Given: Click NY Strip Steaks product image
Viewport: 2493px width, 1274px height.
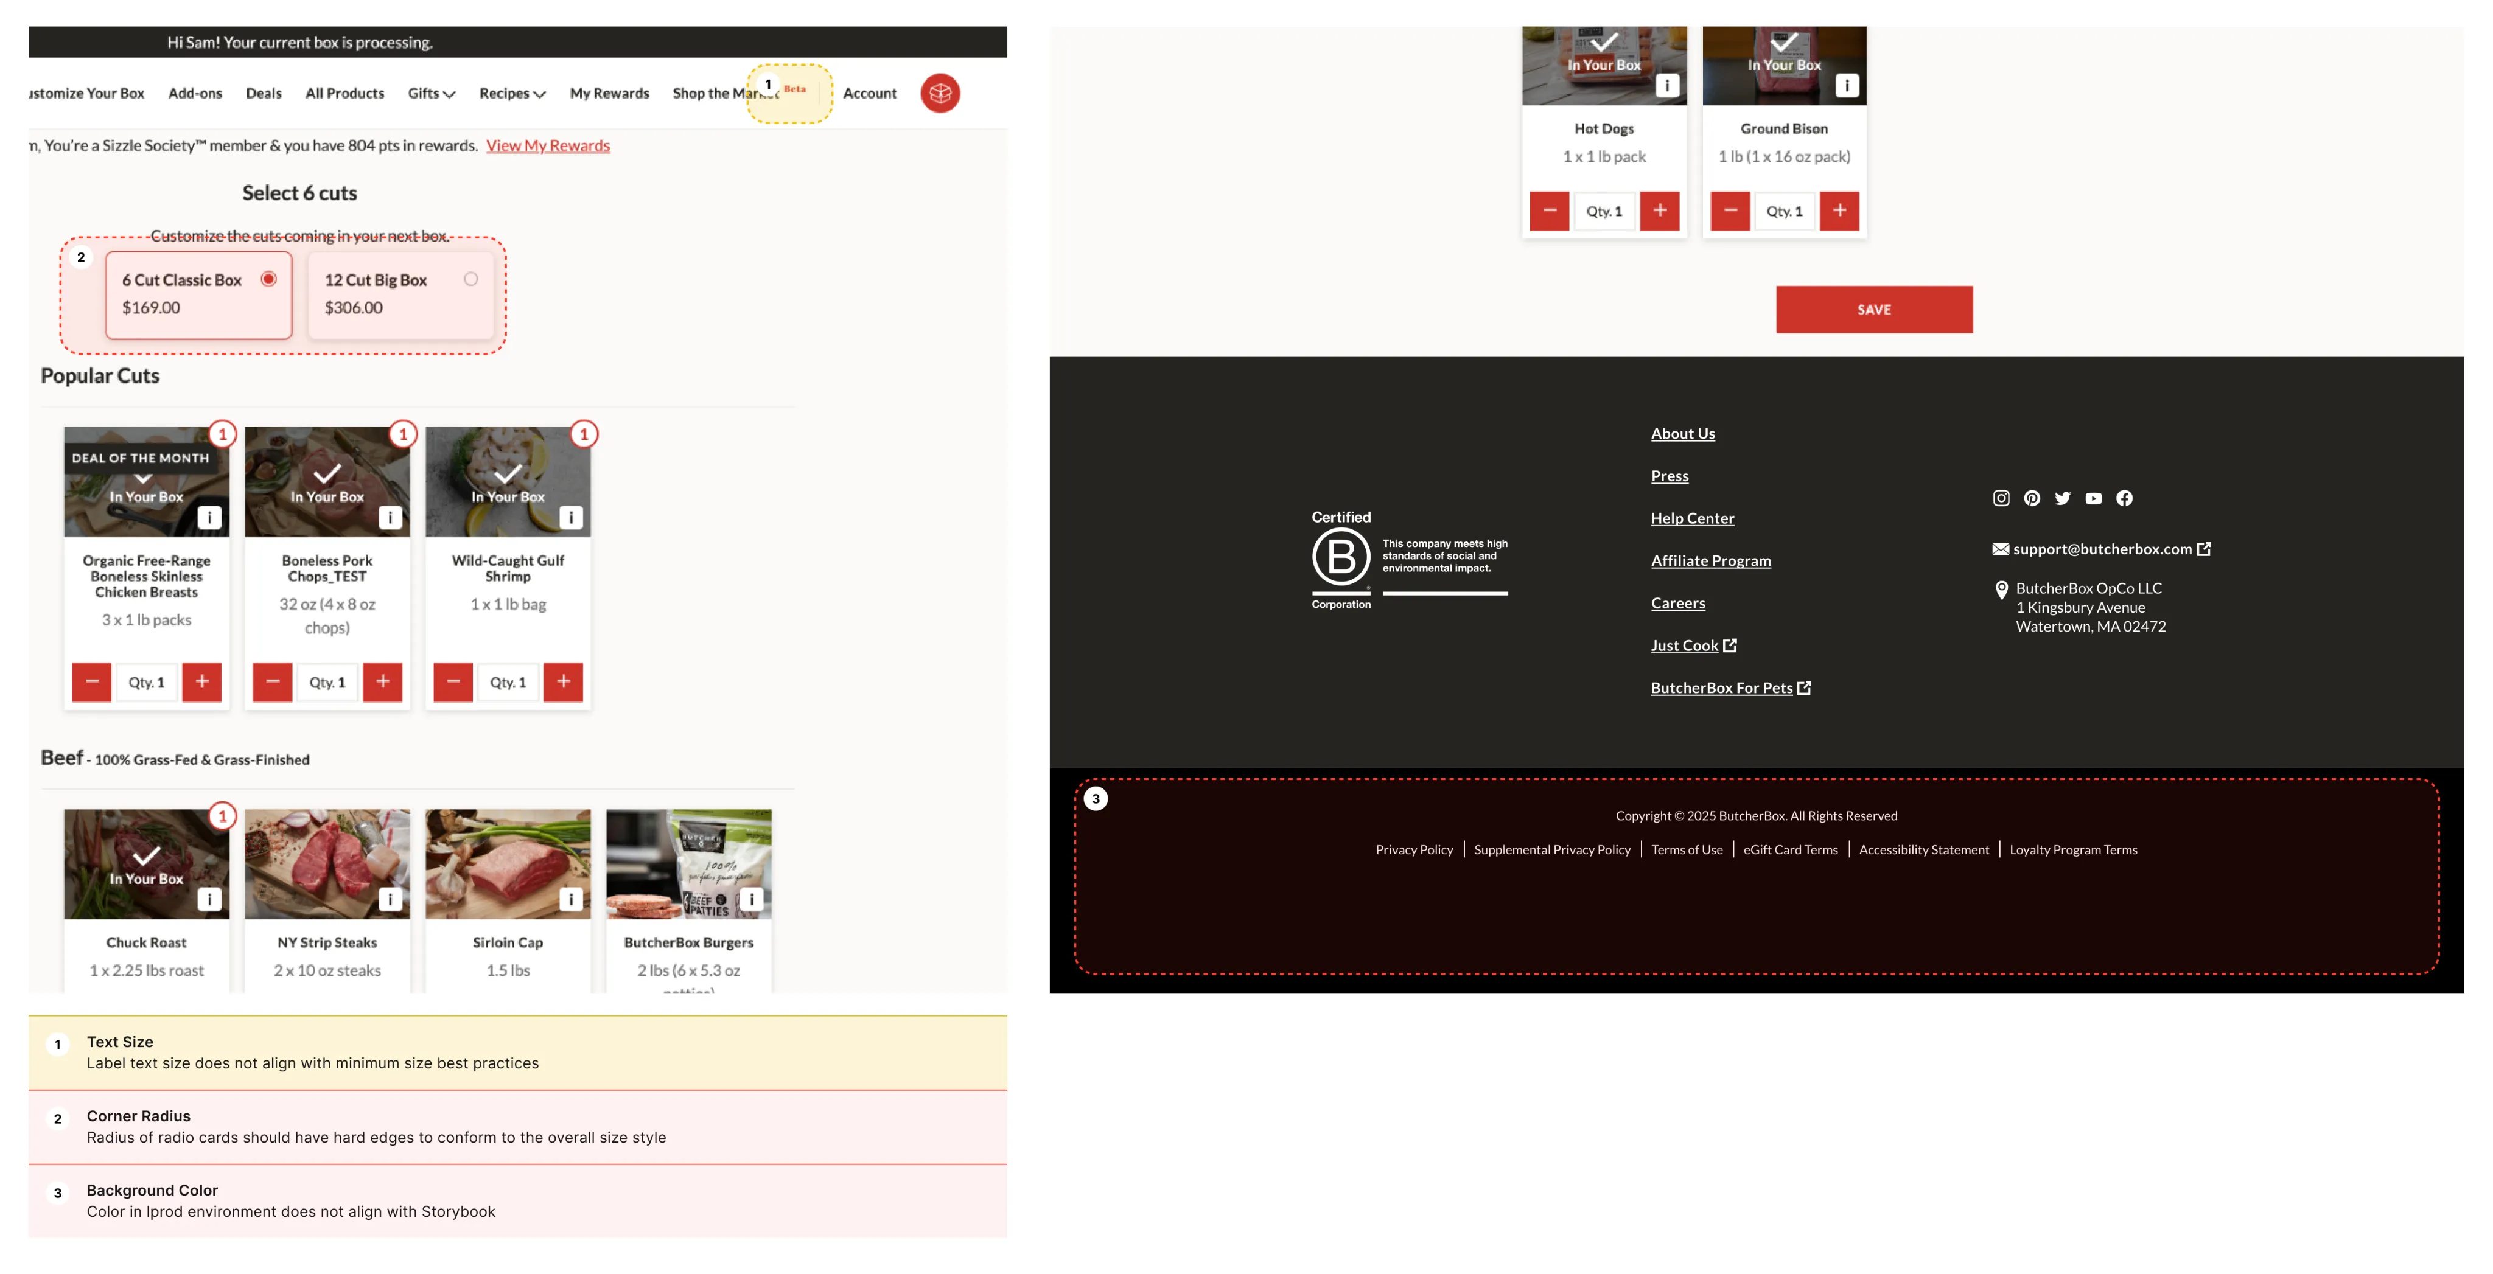Looking at the screenshot, I should (x=327, y=864).
